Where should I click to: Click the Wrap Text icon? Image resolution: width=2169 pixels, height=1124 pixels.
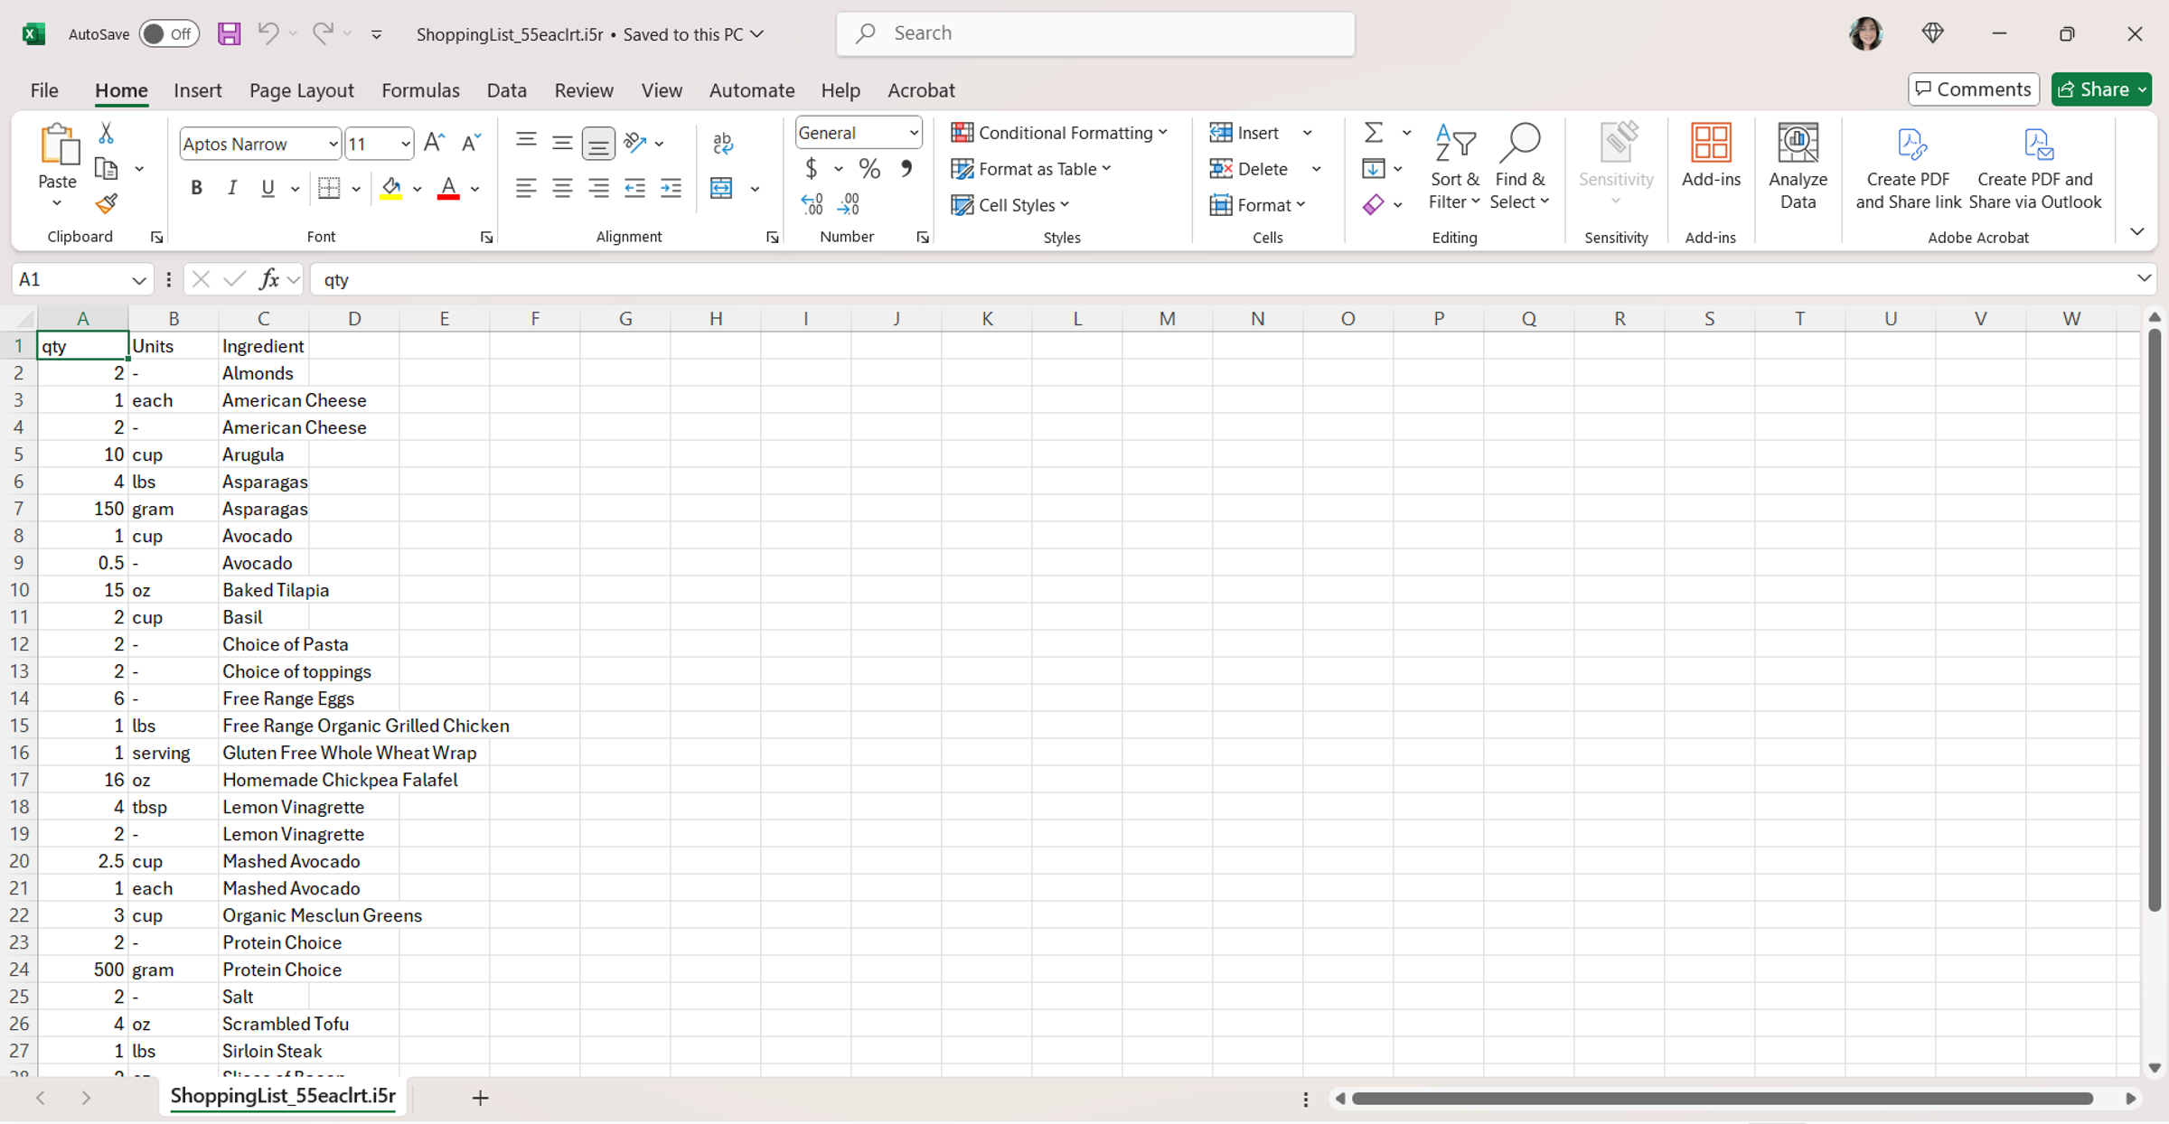click(x=722, y=143)
